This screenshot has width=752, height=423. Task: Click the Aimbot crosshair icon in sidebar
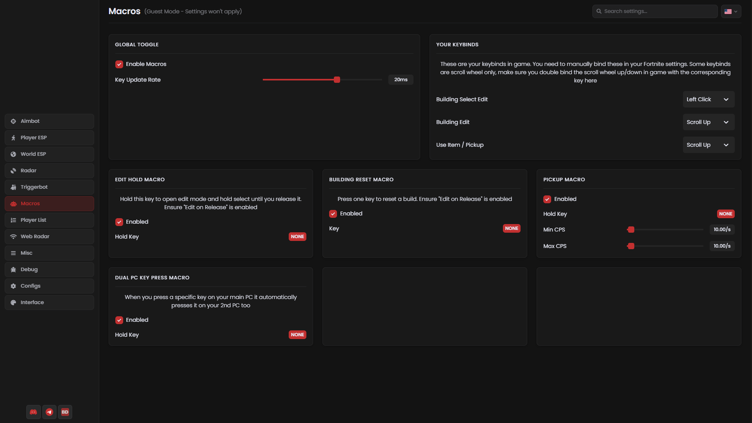tap(13, 121)
